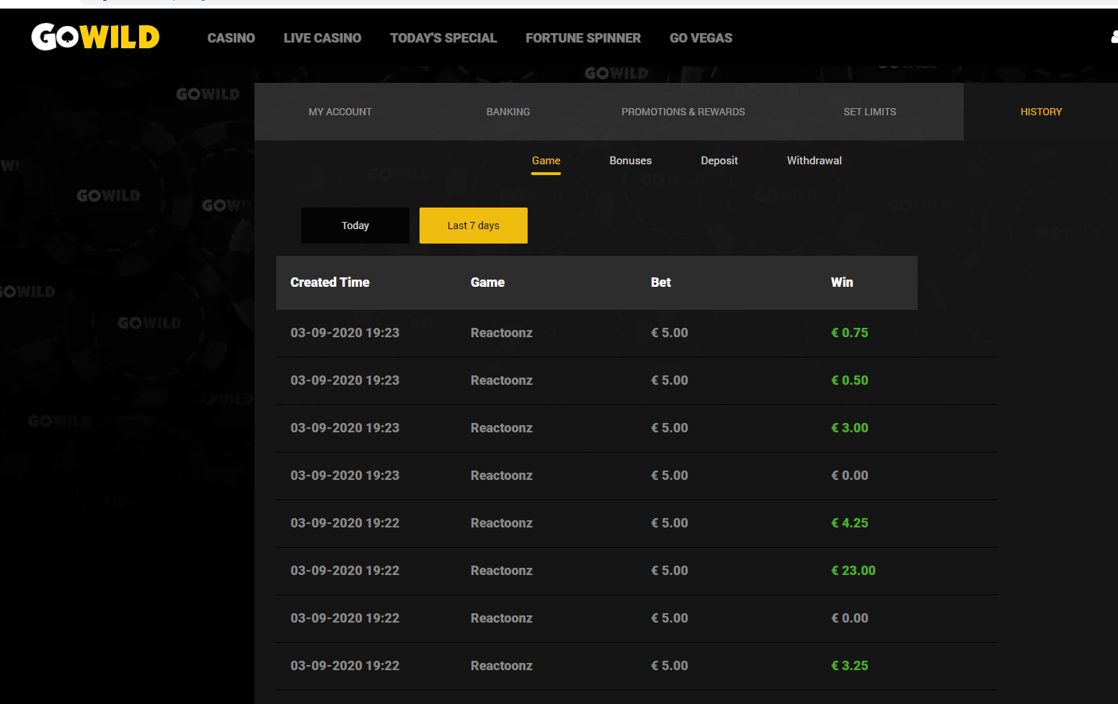Navigate to Go Vegas
This screenshot has height=704, width=1118.
(x=701, y=38)
